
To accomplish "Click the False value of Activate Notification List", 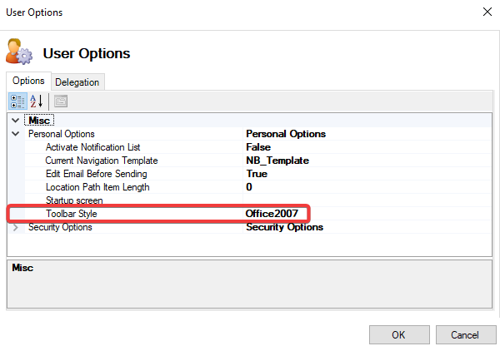I will tap(258, 147).
